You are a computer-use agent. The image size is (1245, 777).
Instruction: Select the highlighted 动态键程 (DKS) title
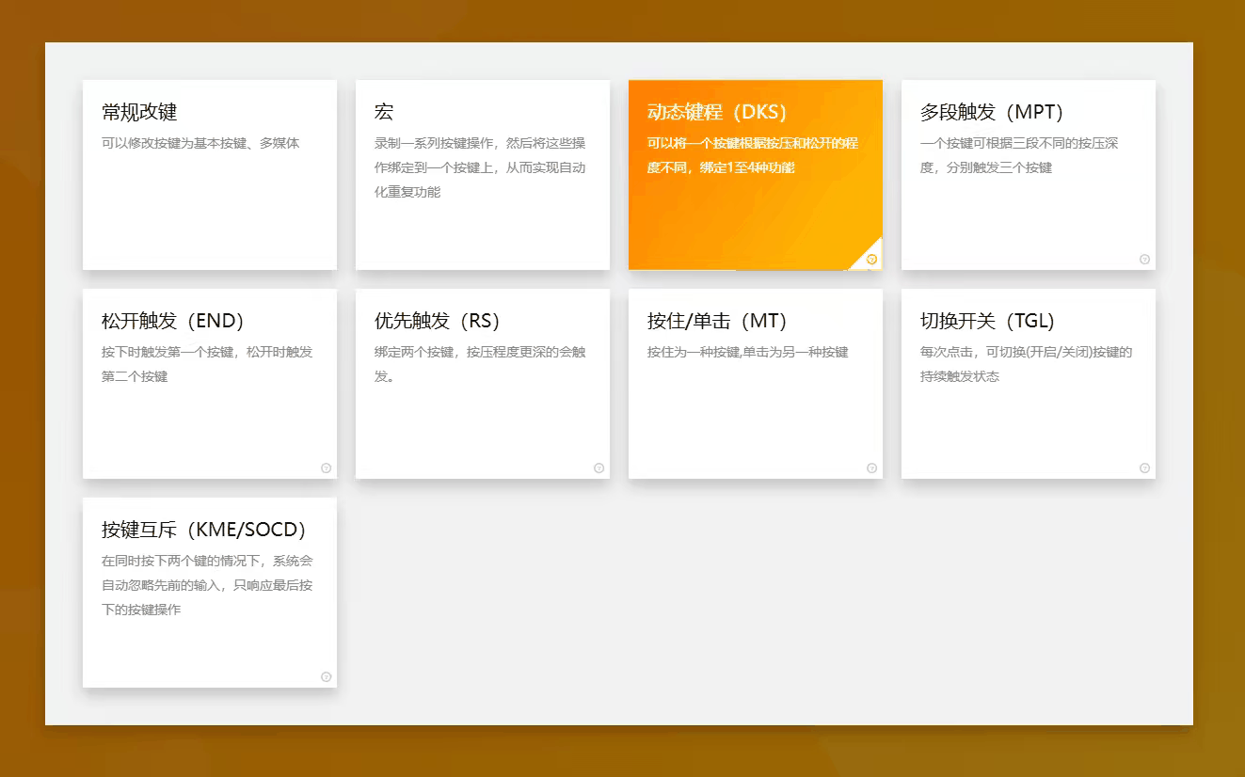(x=716, y=112)
